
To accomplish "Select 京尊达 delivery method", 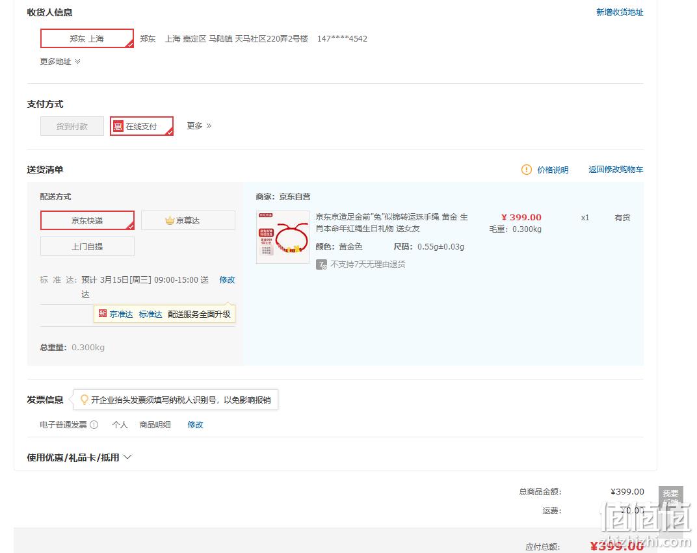I will (188, 220).
